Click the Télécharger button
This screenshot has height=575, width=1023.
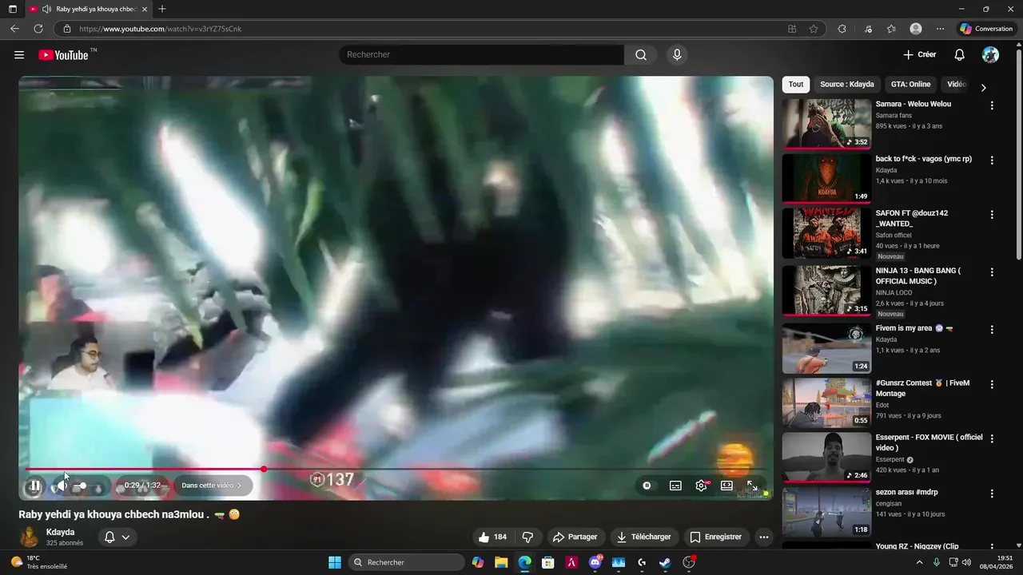coord(643,537)
